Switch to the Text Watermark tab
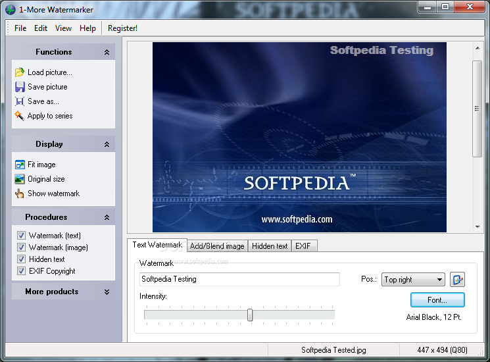Screen dimensions: 490x362 (157, 245)
